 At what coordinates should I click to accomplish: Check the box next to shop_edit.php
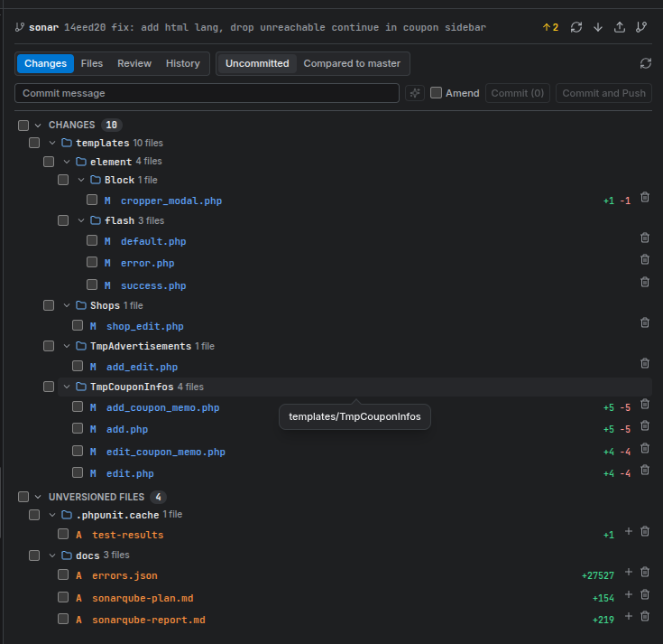pos(78,325)
